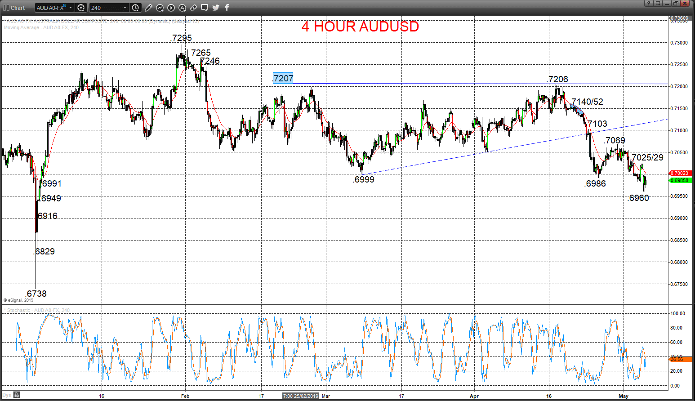Click the .7295 high annotation
The width and height of the screenshot is (695, 401).
(x=182, y=38)
